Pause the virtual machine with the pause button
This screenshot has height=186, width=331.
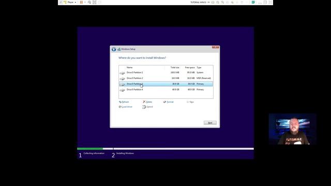(x=81, y=2)
